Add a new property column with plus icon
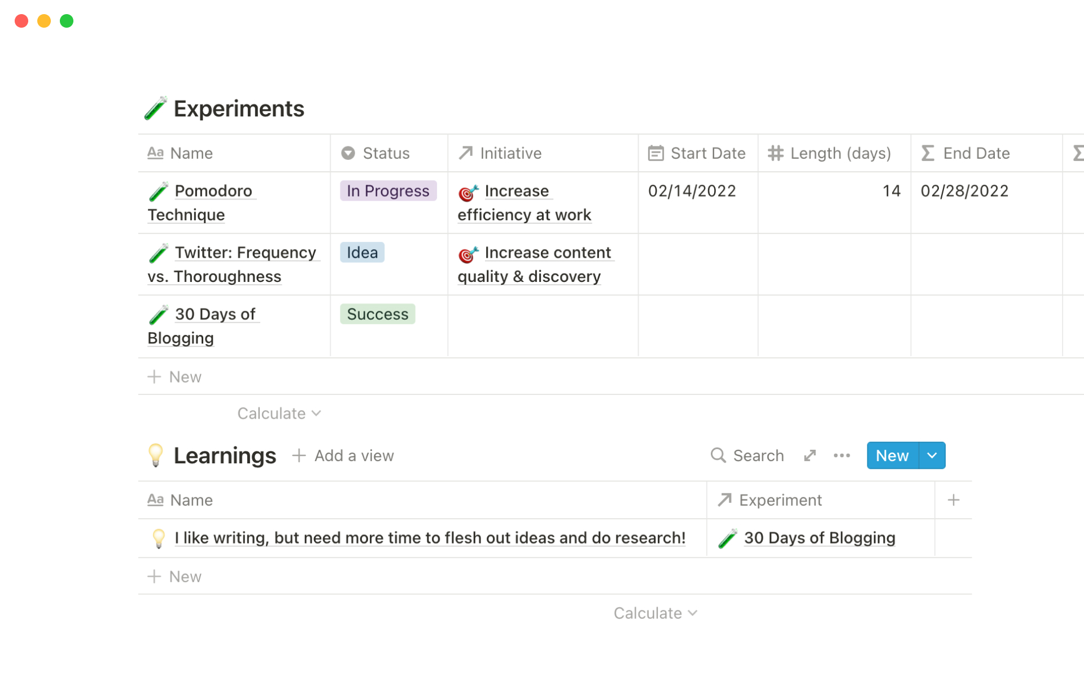The height and width of the screenshot is (678, 1084). point(953,500)
